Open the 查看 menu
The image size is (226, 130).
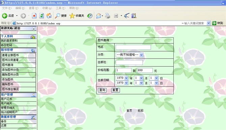(34, 8)
